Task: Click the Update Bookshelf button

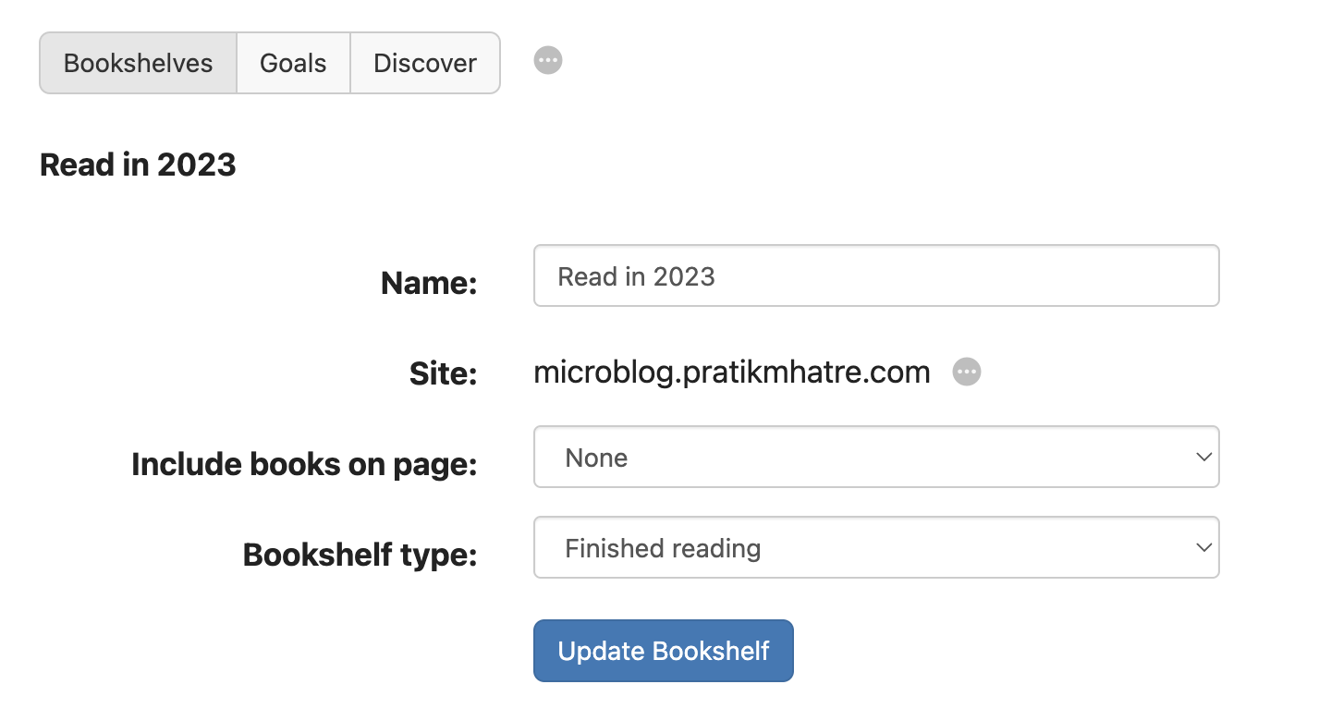Action: point(664,651)
